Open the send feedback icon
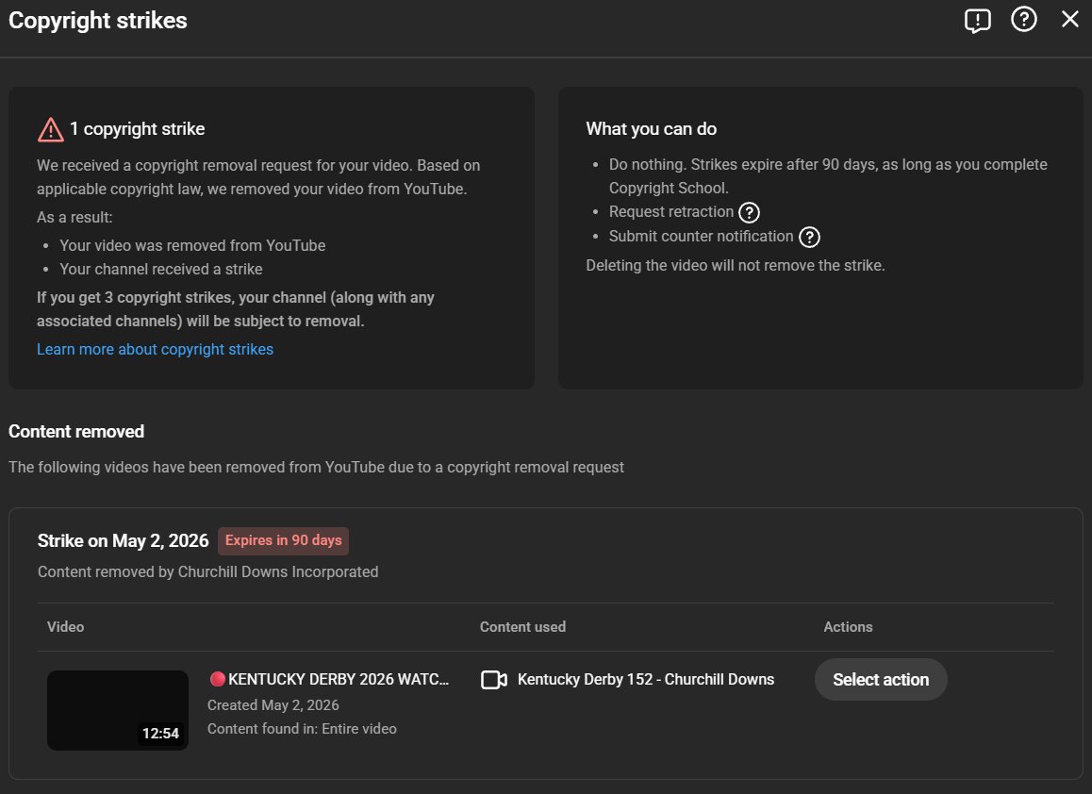Screen dimensions: 1092x794 coord(977,20)
